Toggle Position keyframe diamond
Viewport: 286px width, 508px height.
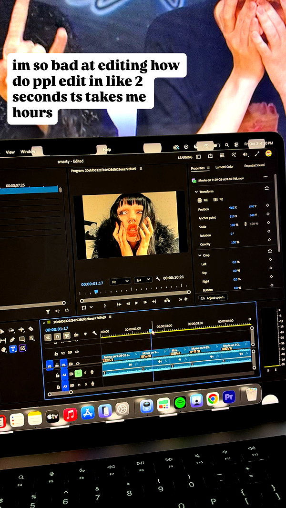point(267,205)
